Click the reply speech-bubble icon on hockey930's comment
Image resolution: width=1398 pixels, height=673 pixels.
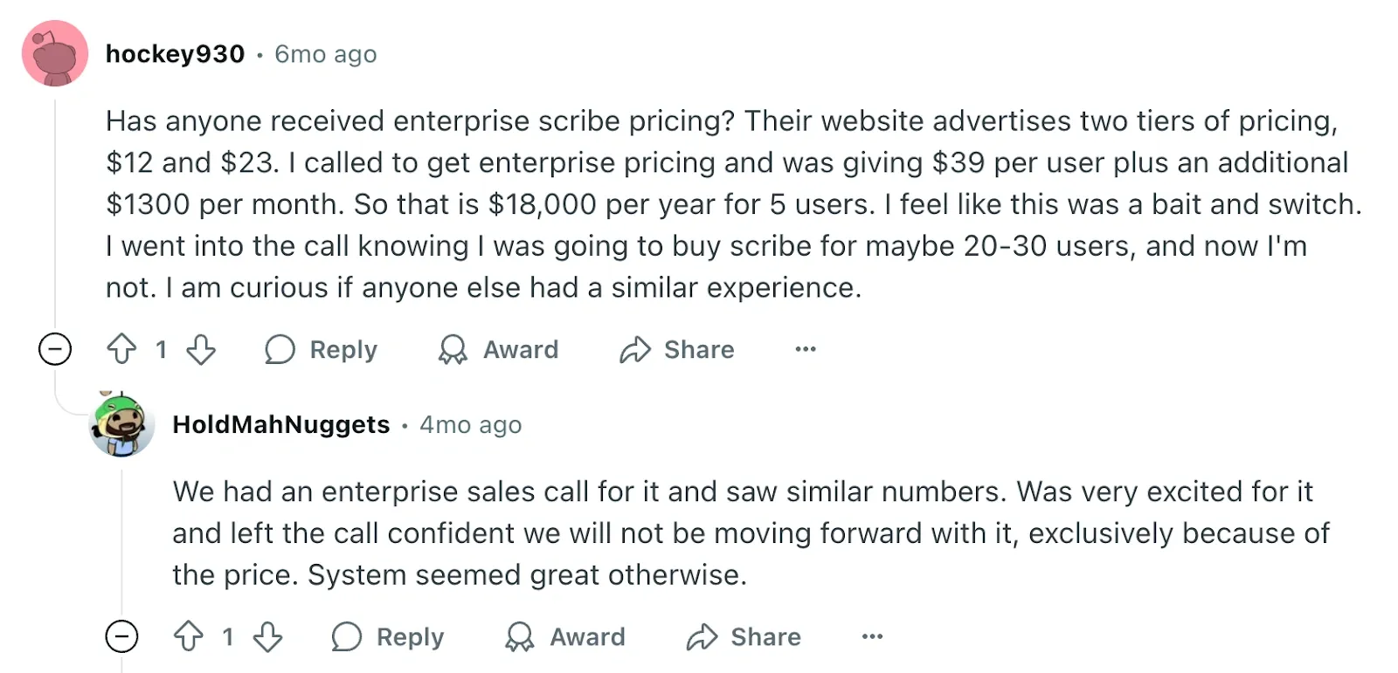click(x=280, y=349)
